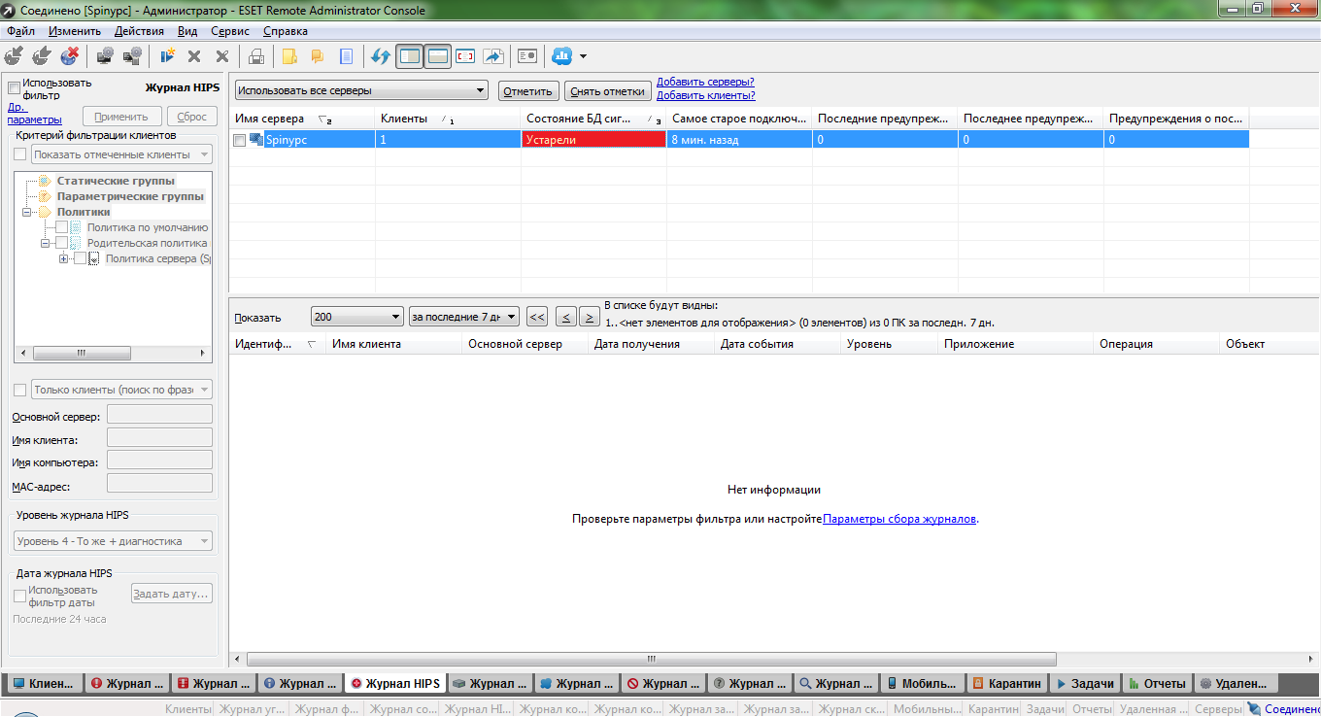Open the Параметры сбора журналов link
Image resolution: width=1321 pixels, height=717 pixels.
(x=899, y=519)
